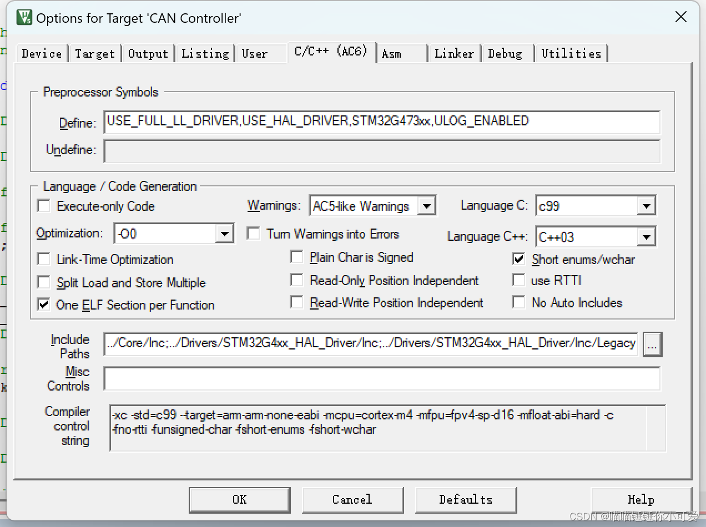This screenshot has width=706, height=527.
Task: Open the include paths browse (...) button
Action: coord(652,344)
